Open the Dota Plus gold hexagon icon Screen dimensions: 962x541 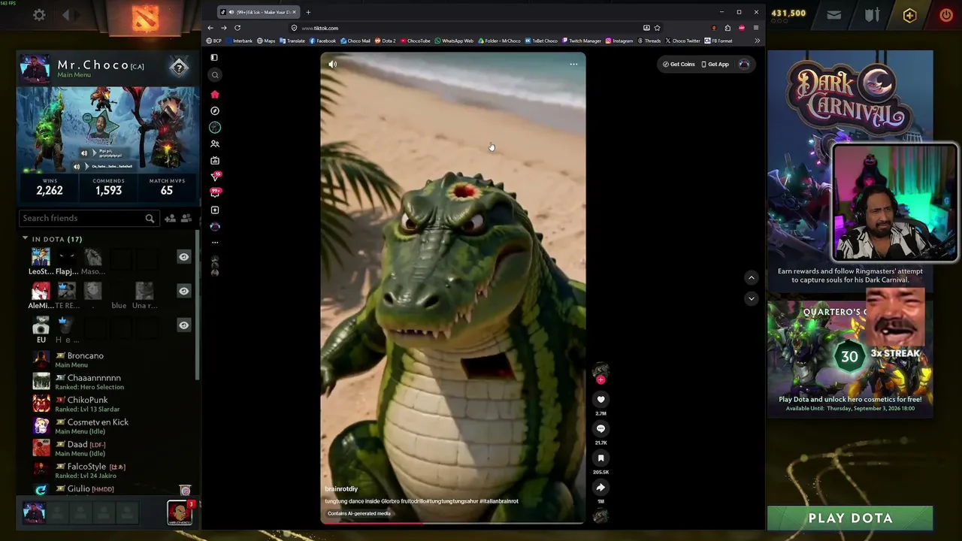click(x=909, y=15)
